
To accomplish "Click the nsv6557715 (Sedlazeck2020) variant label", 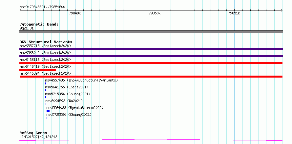I will [x=45, y=46].
